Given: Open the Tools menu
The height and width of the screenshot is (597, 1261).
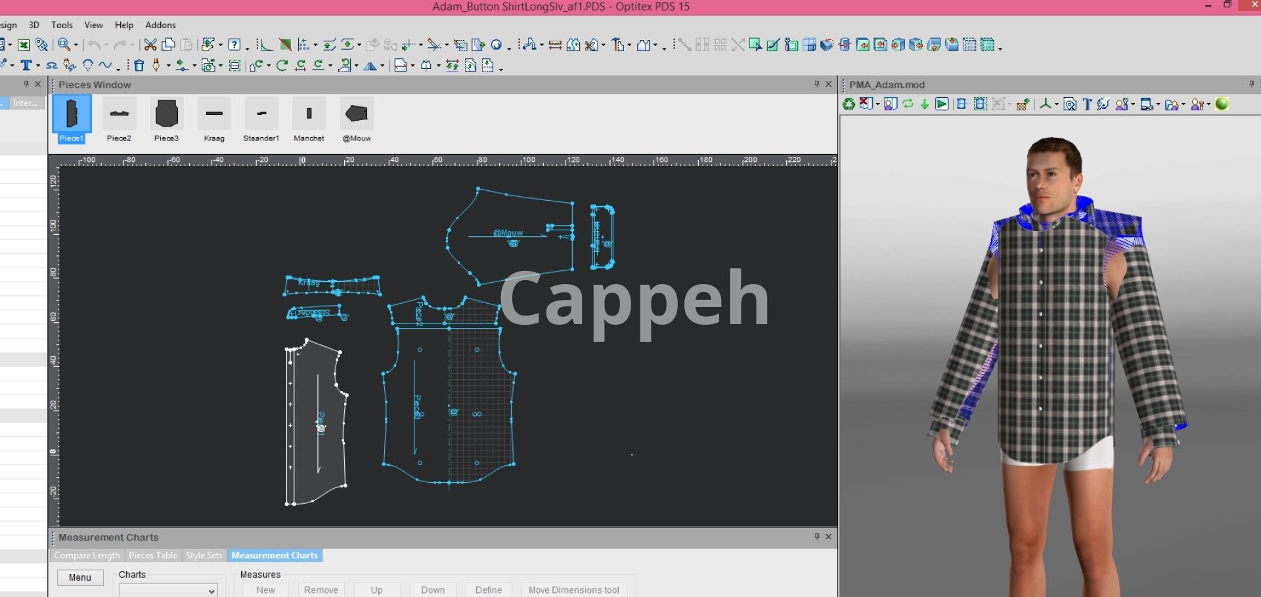Looking at the screenshot, I should (x=62, y=25).
